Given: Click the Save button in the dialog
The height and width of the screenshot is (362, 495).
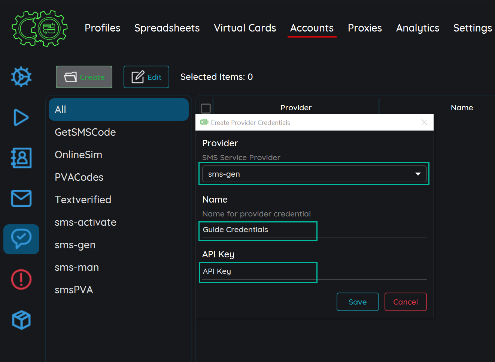Looking at the screenshot, I should pos(358,302).
